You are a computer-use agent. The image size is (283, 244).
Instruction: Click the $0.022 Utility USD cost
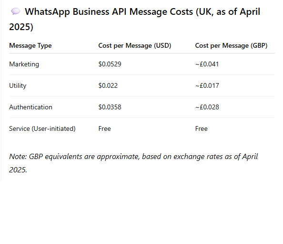tap(108, 85)
